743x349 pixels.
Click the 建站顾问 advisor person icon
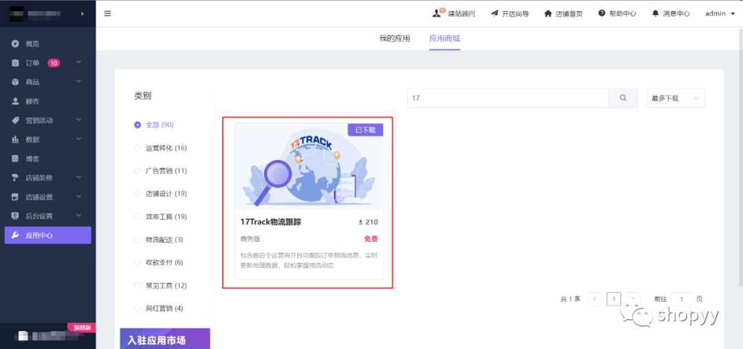pyautogui.click(x=438, y=13)
